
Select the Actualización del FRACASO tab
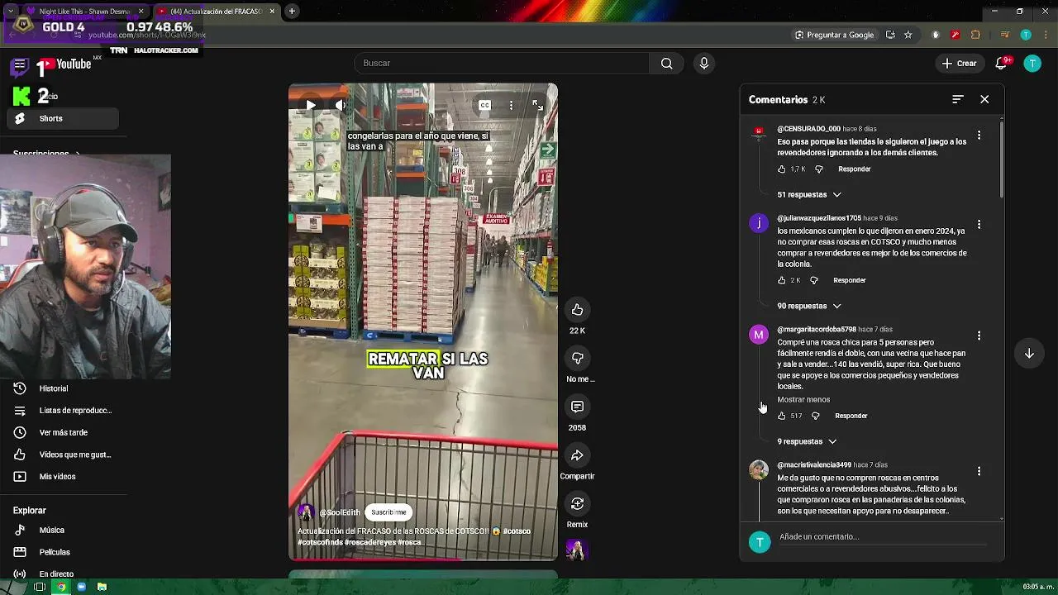click(x=215, y=12)
